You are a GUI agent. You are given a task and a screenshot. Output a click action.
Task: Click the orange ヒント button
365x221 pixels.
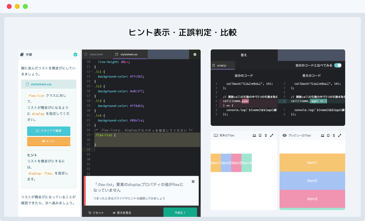[x=49, y=141]
